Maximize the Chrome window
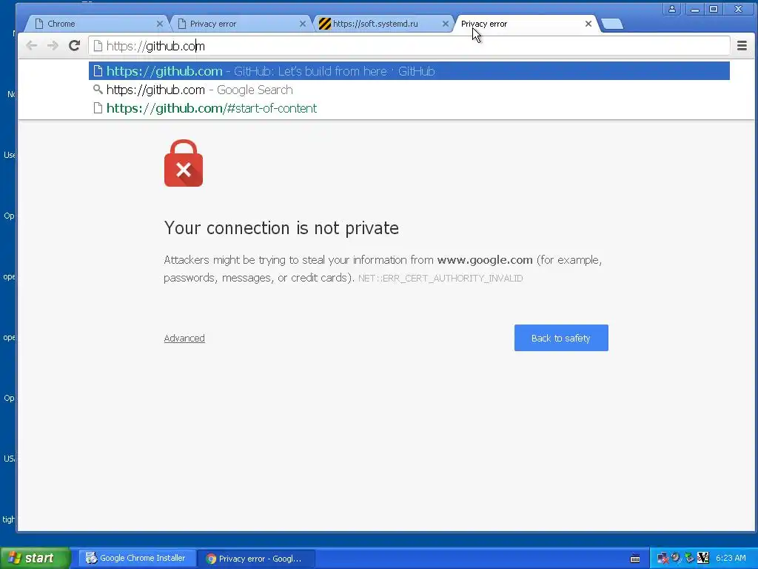This screenshot has width=758, height=569. coord(714,9)
